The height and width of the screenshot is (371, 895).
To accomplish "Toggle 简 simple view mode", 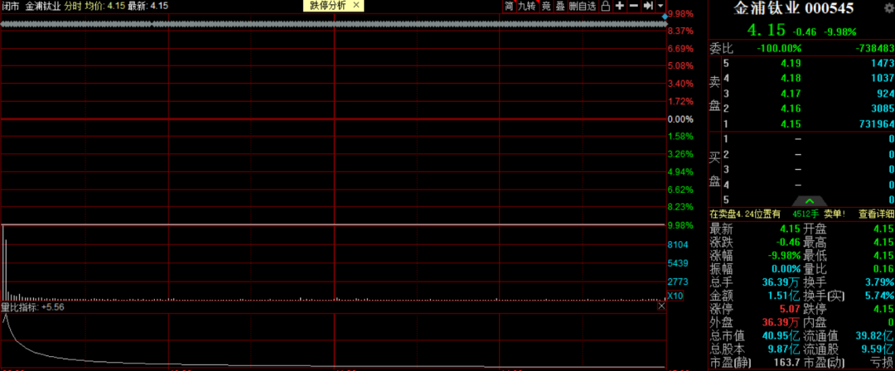I will [x=509, y=6].
